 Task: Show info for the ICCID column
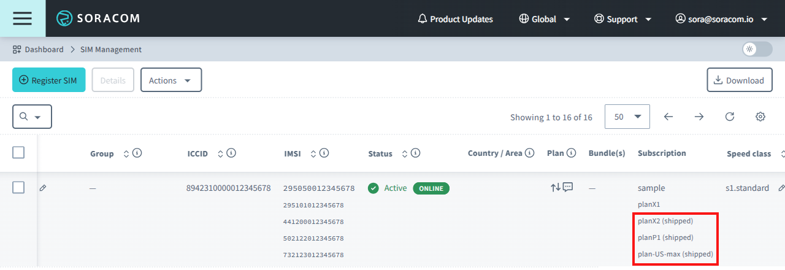[231, 153]
